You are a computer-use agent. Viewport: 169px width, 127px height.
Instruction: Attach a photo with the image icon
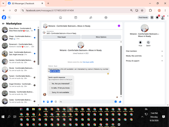click(48, 102)
